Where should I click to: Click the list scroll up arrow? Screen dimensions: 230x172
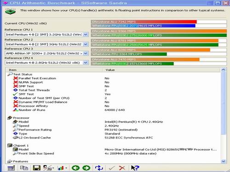point(224,70)
